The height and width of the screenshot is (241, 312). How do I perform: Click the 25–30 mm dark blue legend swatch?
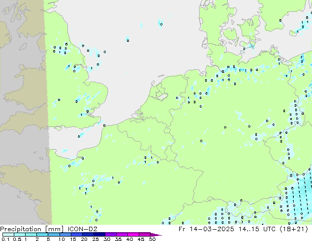[99, 235]
